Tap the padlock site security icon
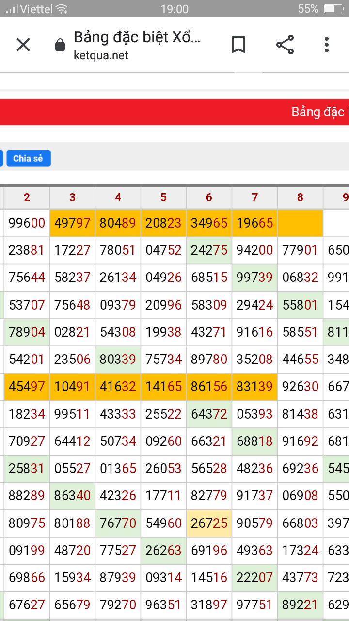The width and height of the screenshot is (349, 621). coord(60,45)
